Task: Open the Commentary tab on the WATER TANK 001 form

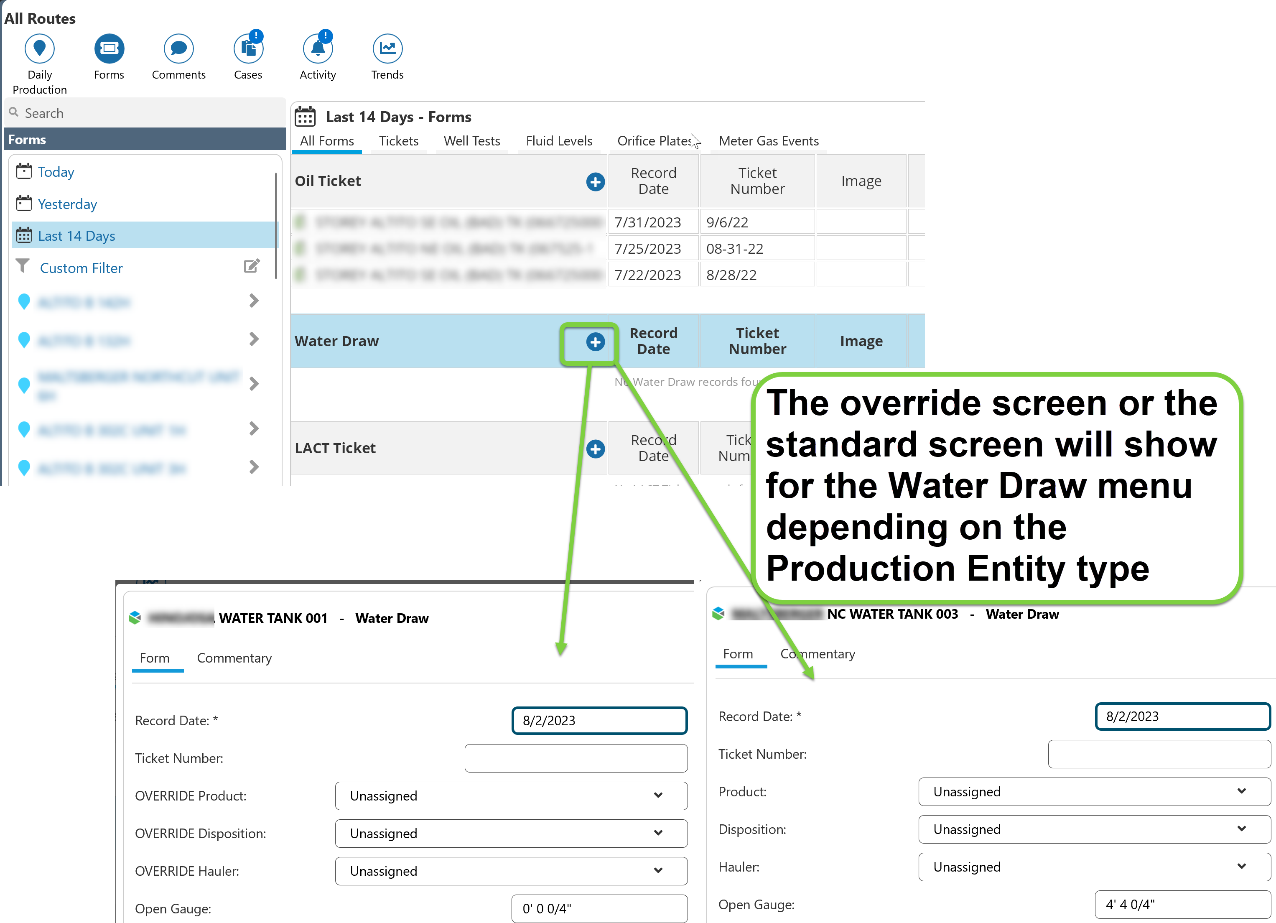Action: click(x=234, y=658)
